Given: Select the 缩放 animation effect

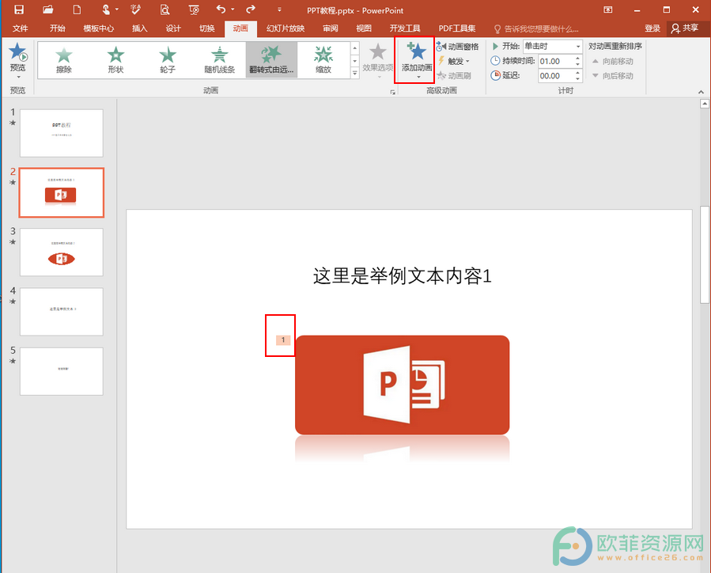Looking at the screenshot, I should point(323,60).
